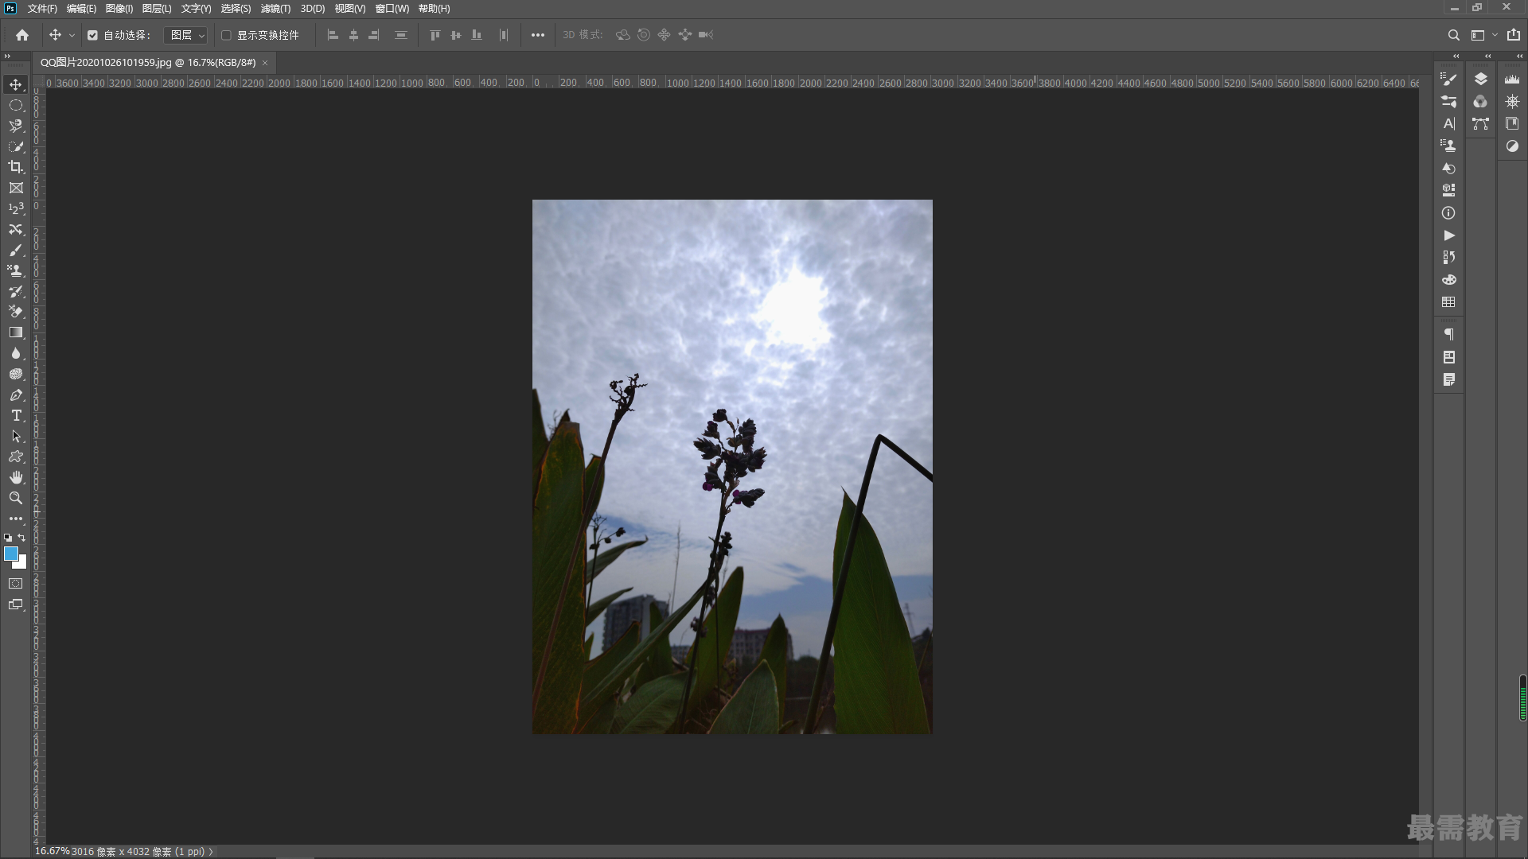Select the Sponge tool

point(16,374)
